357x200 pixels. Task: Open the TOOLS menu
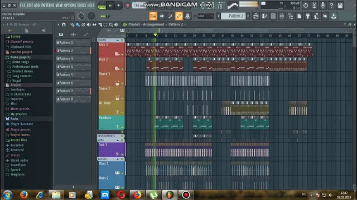(81, 5)
